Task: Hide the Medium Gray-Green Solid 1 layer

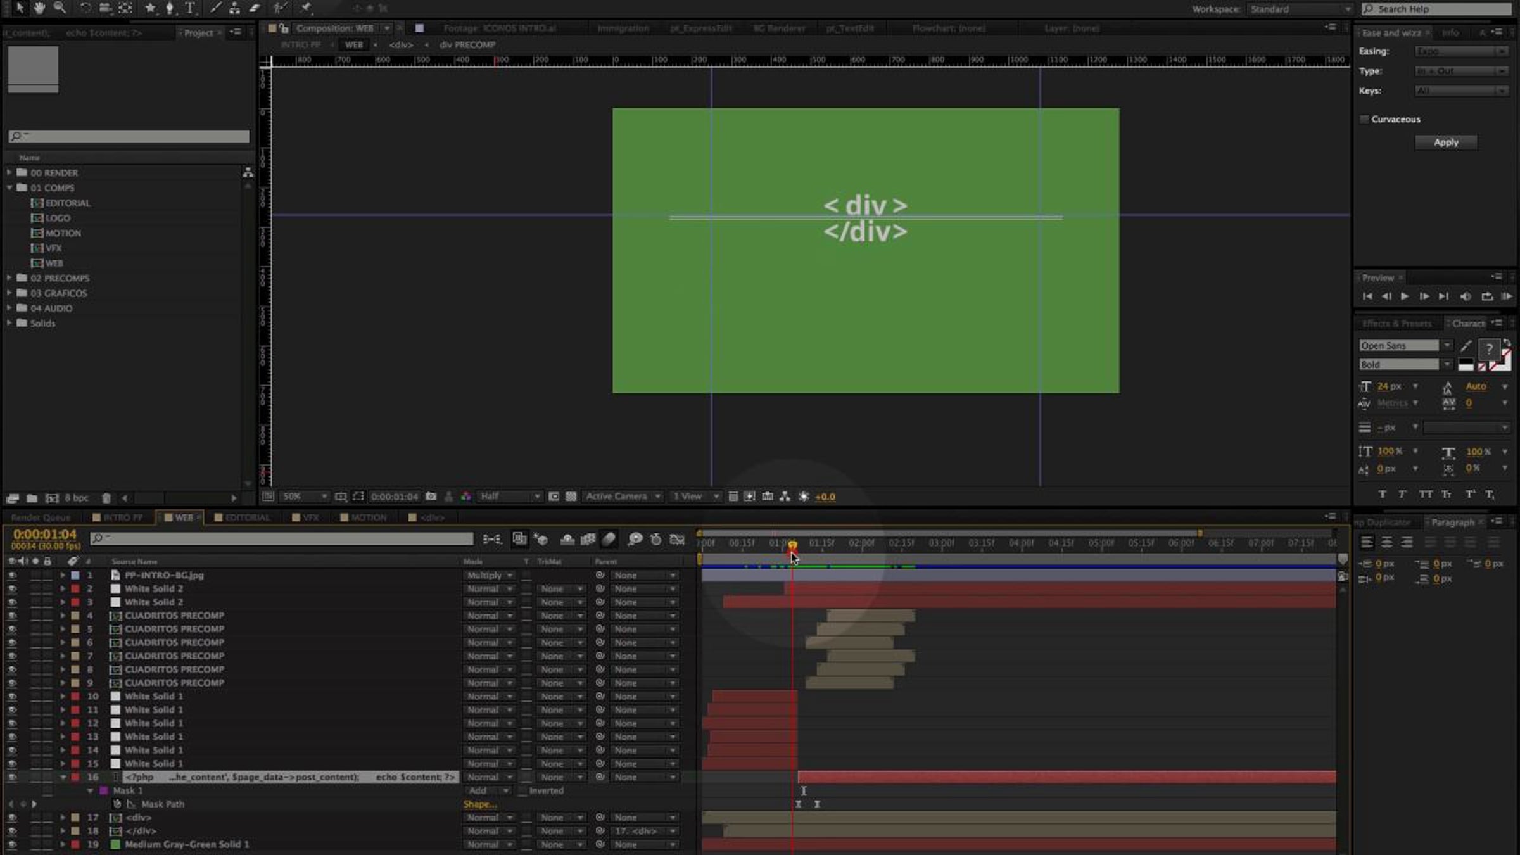Action: 12,845
